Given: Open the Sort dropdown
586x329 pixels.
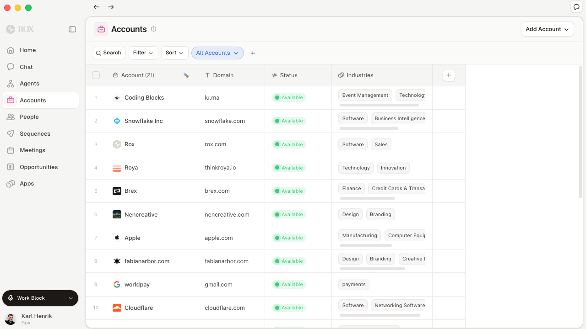Looking at the screenshot, I should tap(174, 53).
